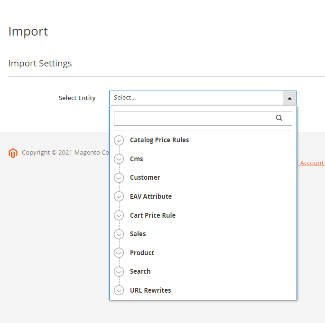Expand the Catalog Price Rules chevron

point(119,140)
